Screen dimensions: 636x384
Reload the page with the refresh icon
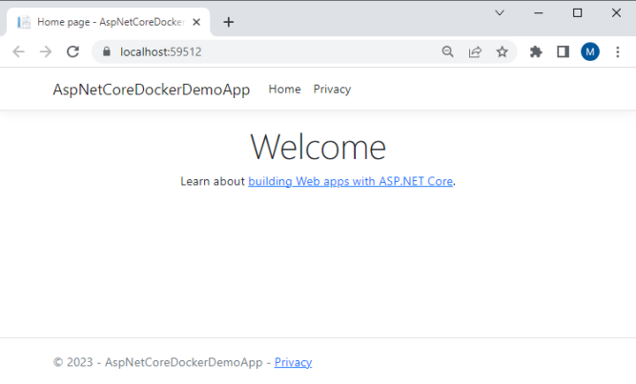pos(72,51)
